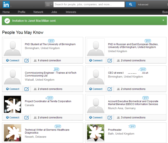This screenshot has width=168, height=143.
Task: Open the Profile menu
Action: (x=21, y=12)
